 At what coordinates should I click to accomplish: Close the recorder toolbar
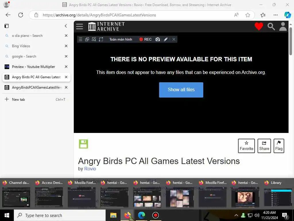[x=174, y=39]
